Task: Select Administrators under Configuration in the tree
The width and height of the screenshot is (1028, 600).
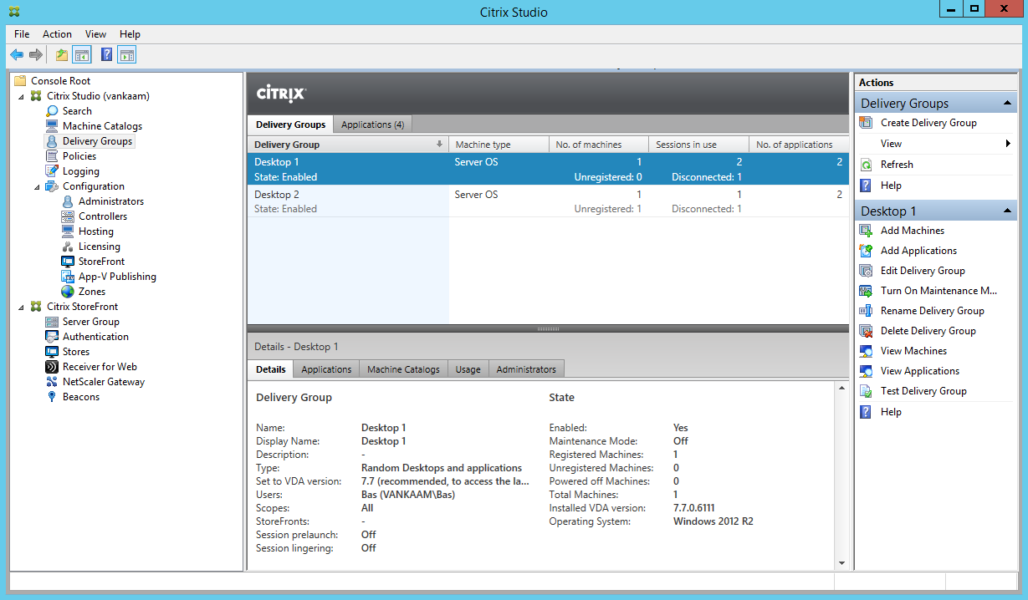Action: click(111, 201)
